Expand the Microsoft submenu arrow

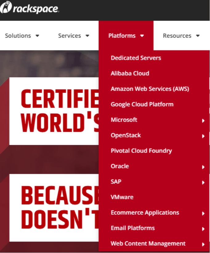pos(203,121)
